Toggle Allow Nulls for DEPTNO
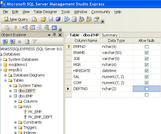This screenshot has height=134, width=161. [147, 89]
